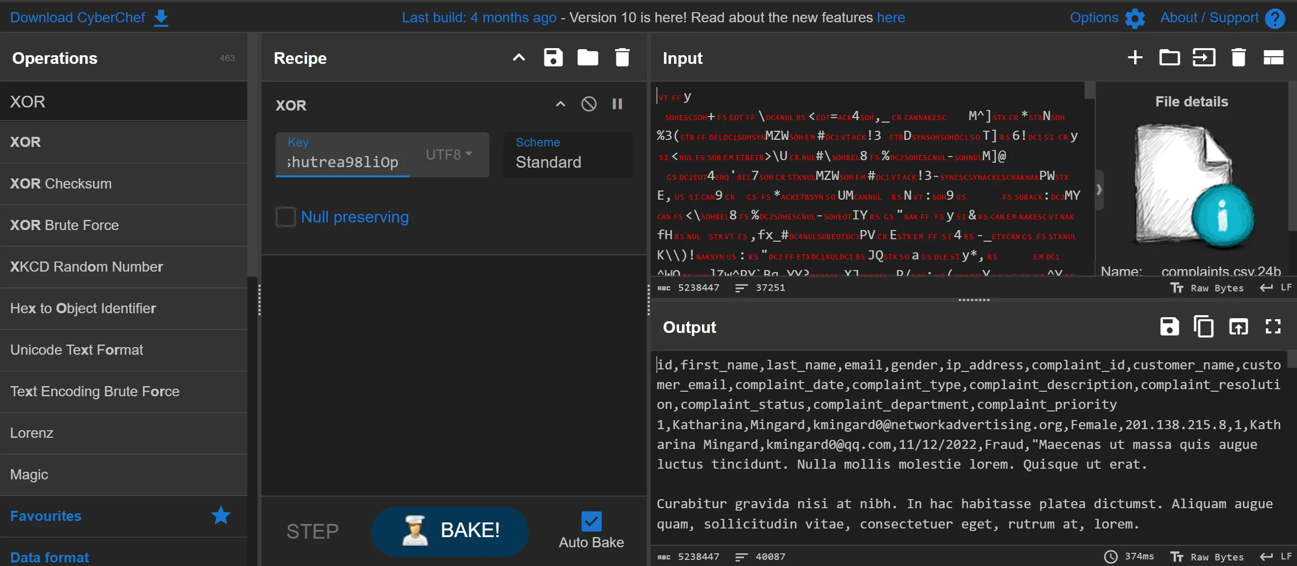Open a file as input
This screenshot has width=1297, height=566.
[x=1204, y=58]
